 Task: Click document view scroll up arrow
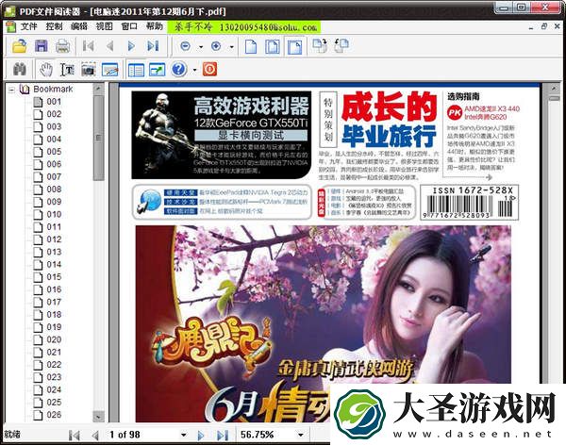tap(554, 88)
